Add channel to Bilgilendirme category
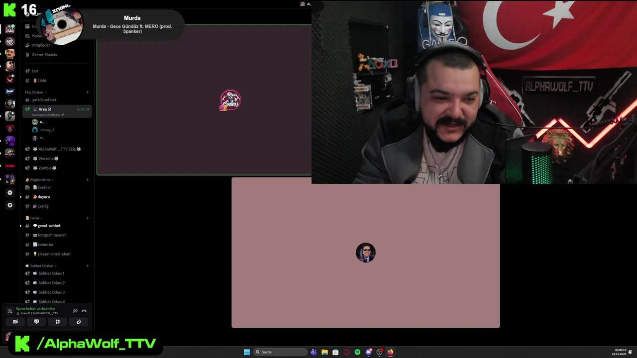 coord(88,179)
